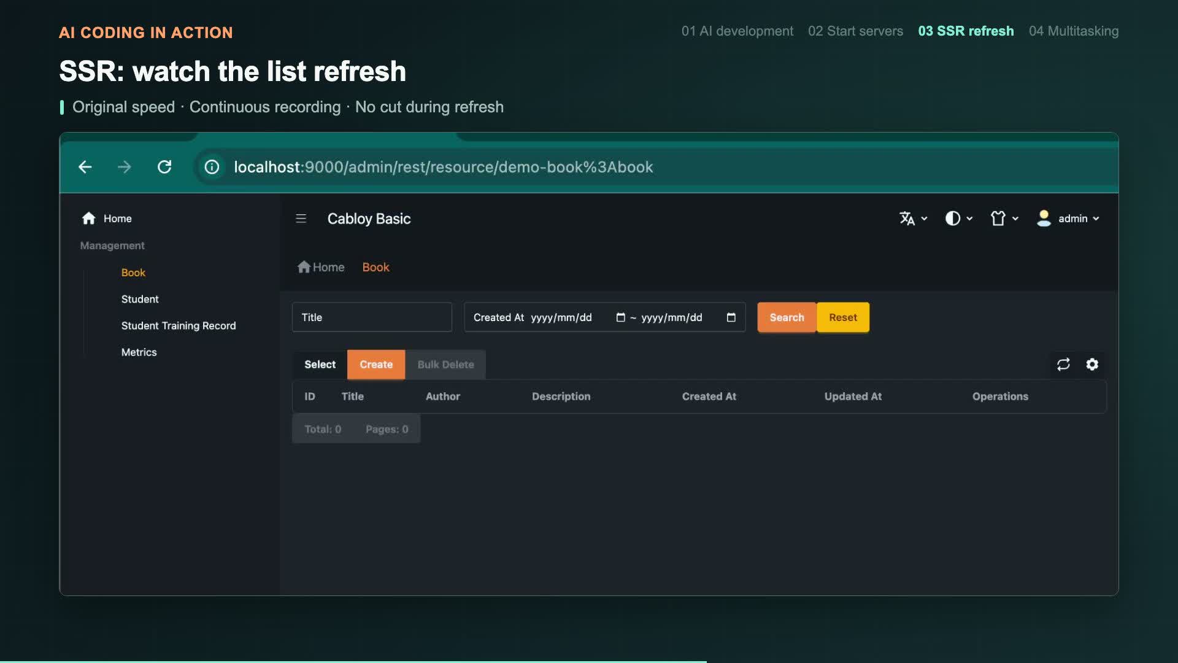Viewport: 1178px width, 663px height.
Task: Open the admin user menu
Action: click(1068, 219)
